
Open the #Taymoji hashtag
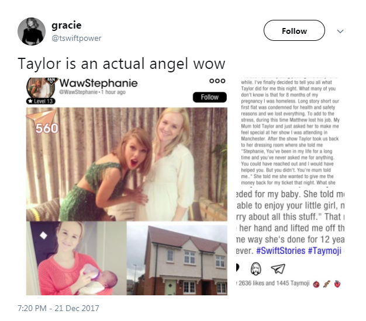324,251
